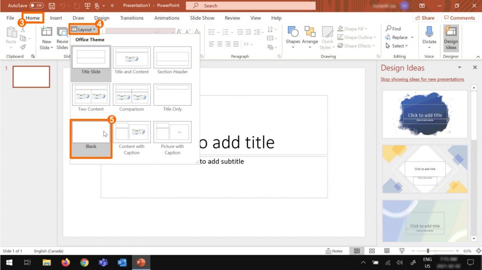This screenshot has height=270, width=482.
Task: Toggle the AutoSave switch
Action: (36, 6)
